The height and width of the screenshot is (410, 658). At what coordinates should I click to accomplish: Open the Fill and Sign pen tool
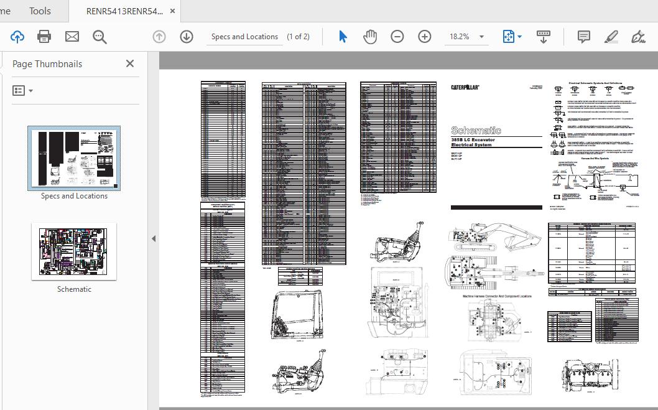click(638, 37)
